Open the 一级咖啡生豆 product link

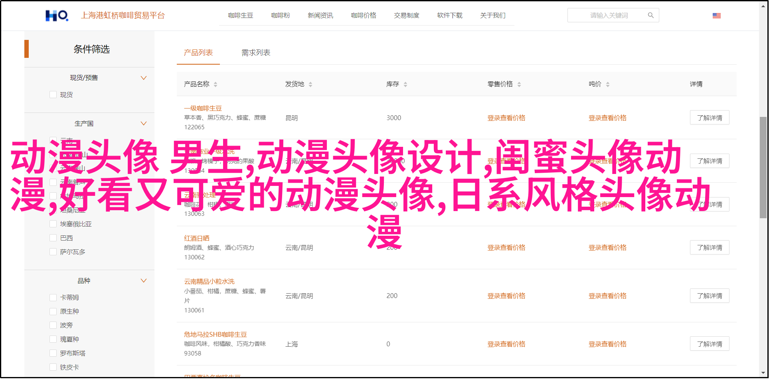tap(203, 109)
